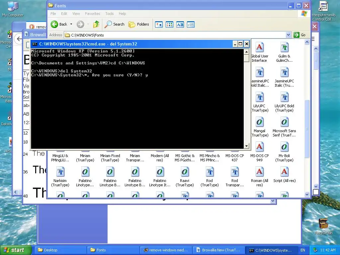This screenshot has height=255, width=340.
Task: Toggle the Folders pane
Action: coord(139,24)
